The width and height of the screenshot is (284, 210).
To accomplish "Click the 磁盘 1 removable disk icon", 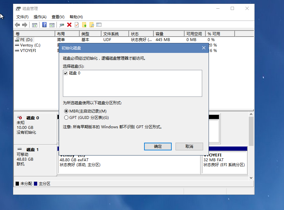I will coord(20,149).
